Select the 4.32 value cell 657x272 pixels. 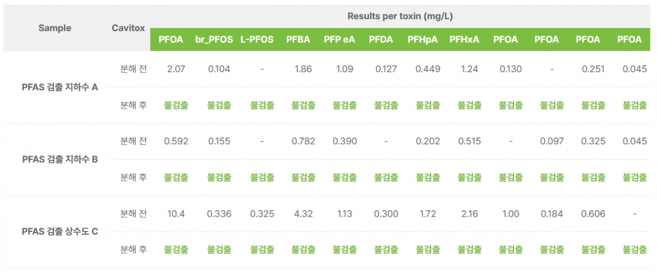tap(303, 213)
